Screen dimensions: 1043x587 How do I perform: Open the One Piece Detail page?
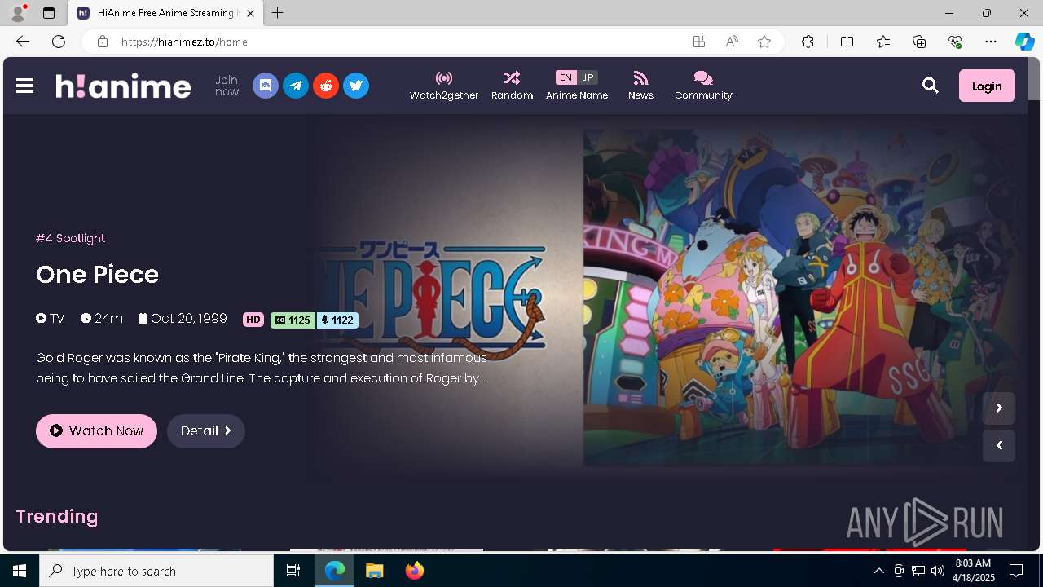(x=206, y=431)
